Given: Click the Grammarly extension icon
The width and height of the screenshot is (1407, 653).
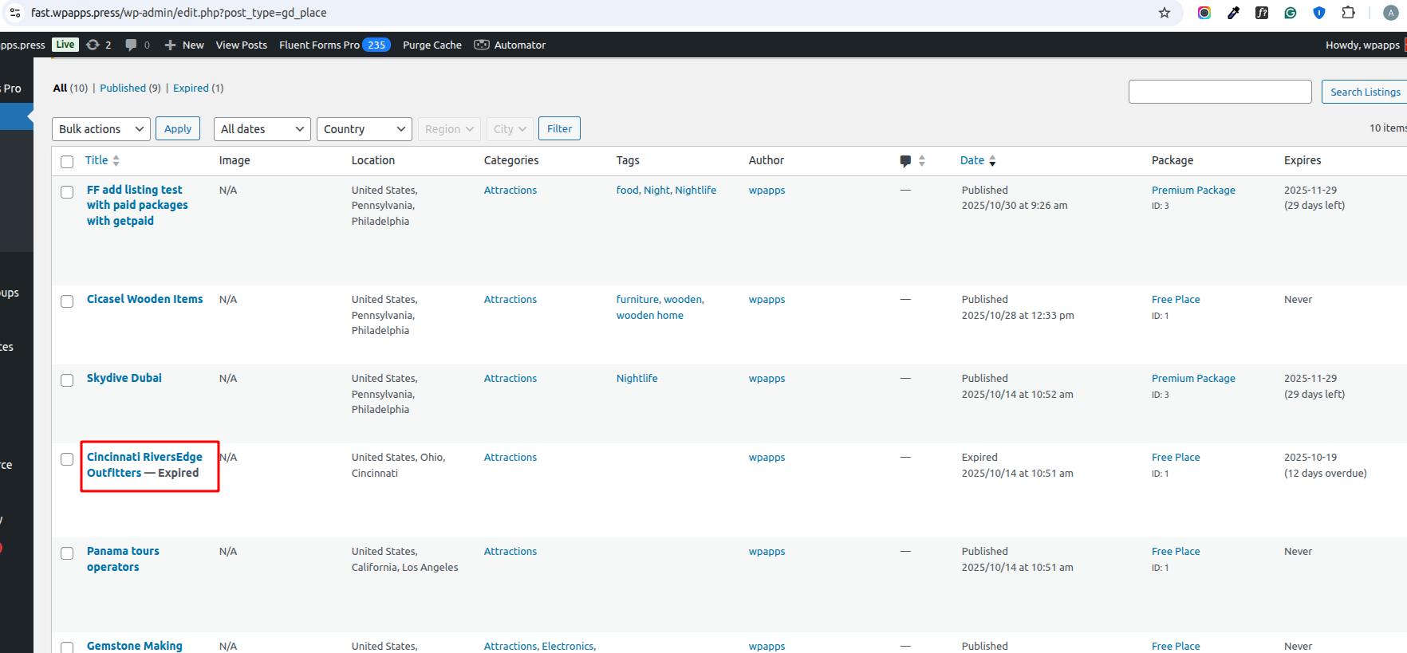Looking at the screenshot, I should click(x=1291, y=13).
